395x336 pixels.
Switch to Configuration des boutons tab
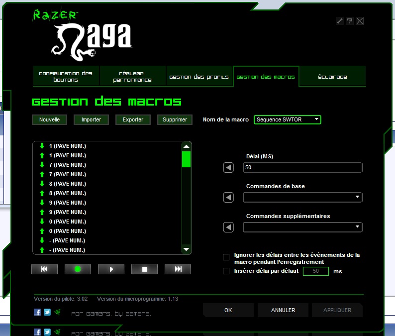point(66,76)
